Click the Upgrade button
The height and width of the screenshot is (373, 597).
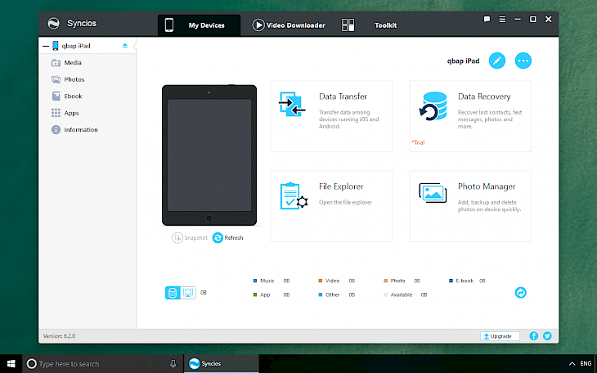coord(500,336)
